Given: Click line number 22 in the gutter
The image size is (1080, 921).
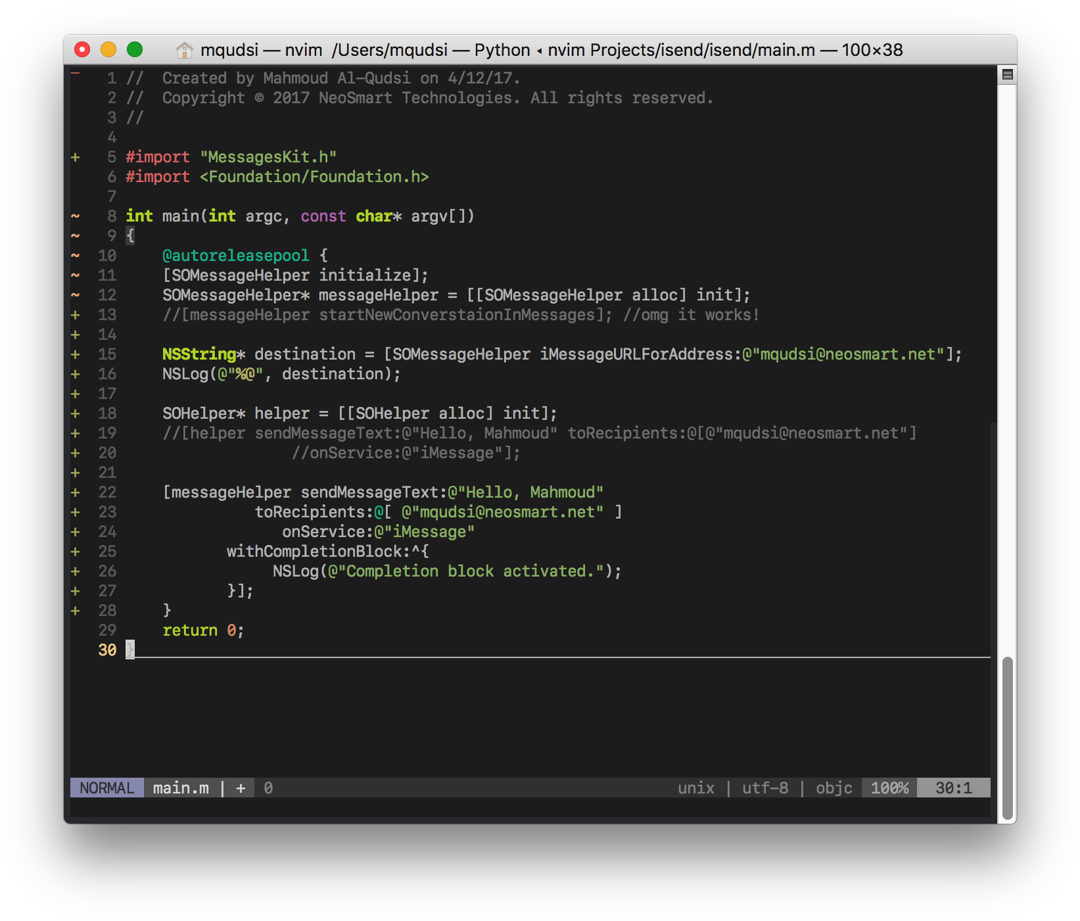Looking at the screenshot, I should (107, 492).
